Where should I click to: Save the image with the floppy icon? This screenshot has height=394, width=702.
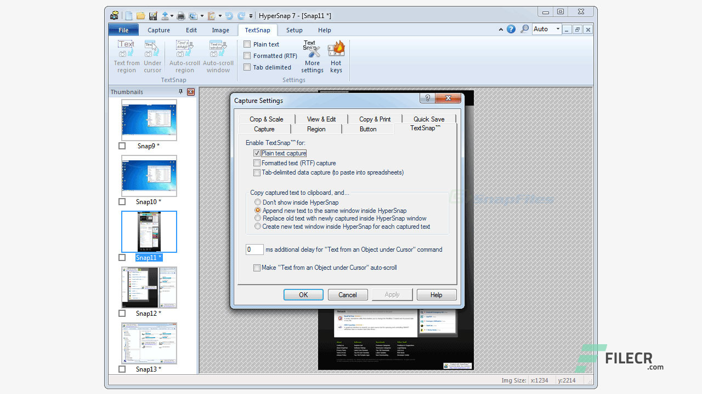[153, 16]
